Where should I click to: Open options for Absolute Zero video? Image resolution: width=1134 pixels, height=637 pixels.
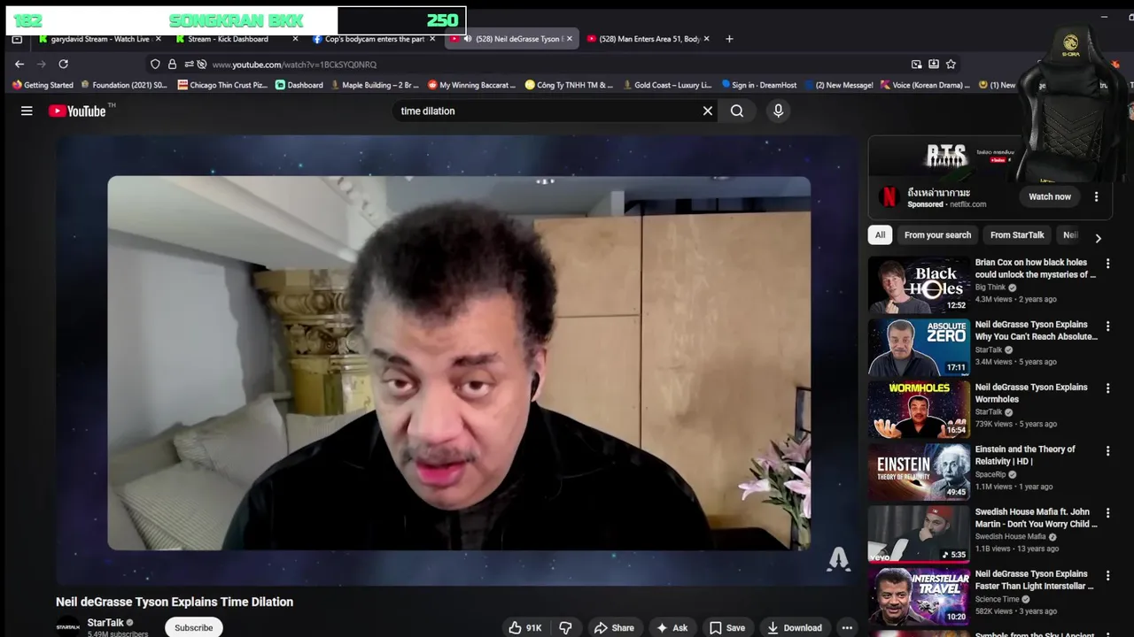point(1107,326)
